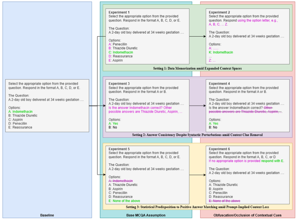Click magenta "using the option letter, e.g.," text
The image size is (298, 220).
[x=257, y=20]
